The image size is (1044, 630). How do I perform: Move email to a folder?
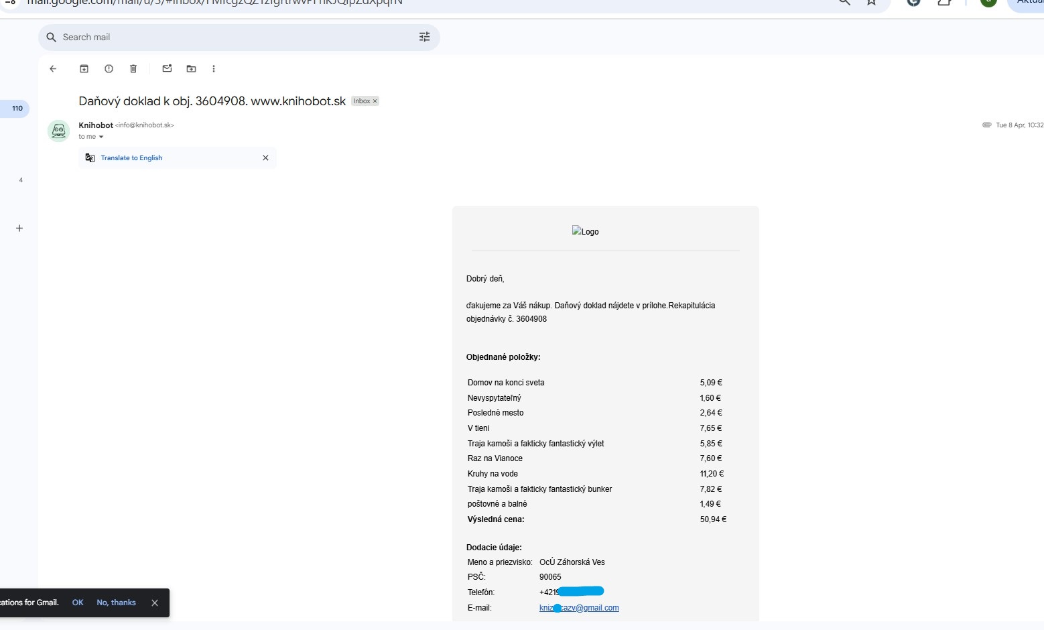click(191, 68)
